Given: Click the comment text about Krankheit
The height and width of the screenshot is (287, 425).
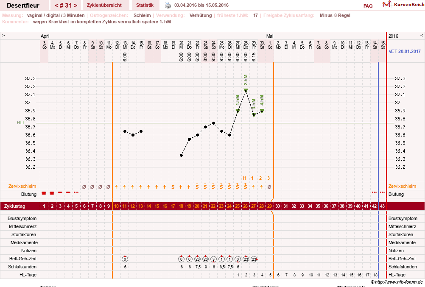Looking at the screenshot, I should (102, 22).
